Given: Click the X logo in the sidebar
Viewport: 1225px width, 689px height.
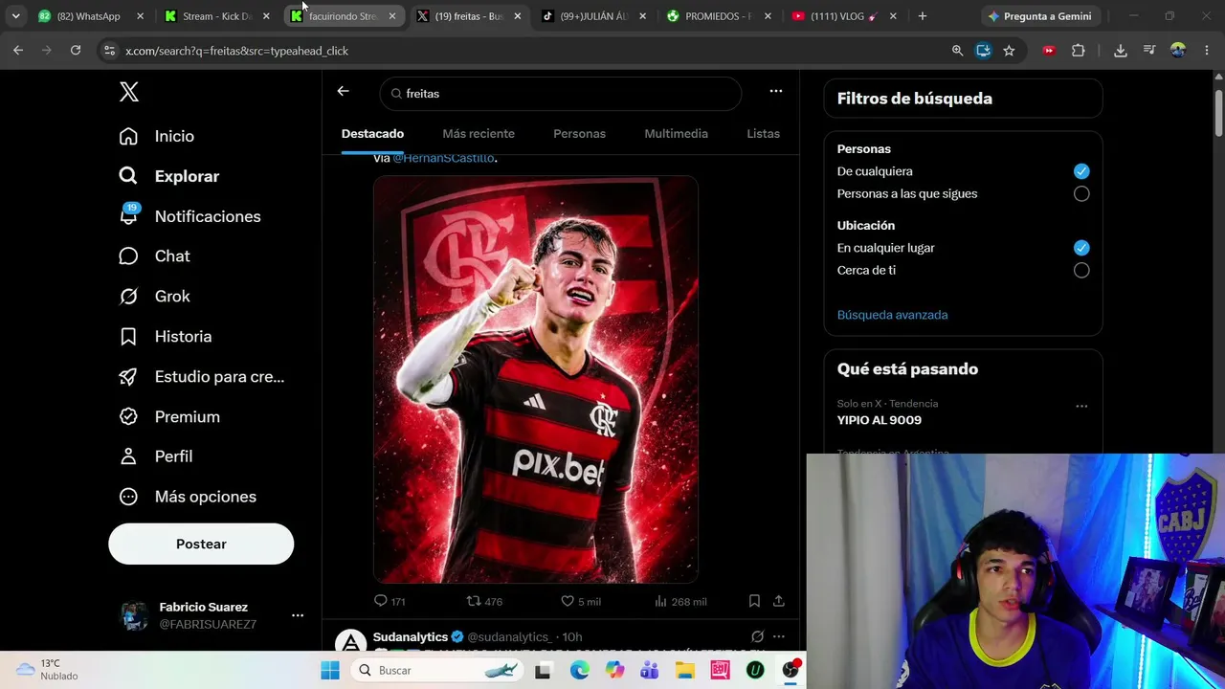Looking at the screenshot, I should (129, 92).
